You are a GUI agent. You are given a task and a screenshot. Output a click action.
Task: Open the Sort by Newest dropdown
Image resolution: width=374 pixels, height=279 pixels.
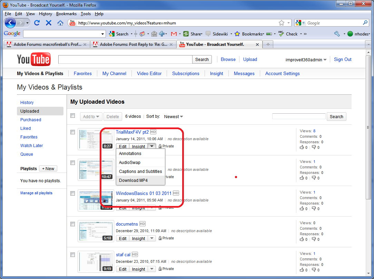pyautogui.click(x=174, y=117)
